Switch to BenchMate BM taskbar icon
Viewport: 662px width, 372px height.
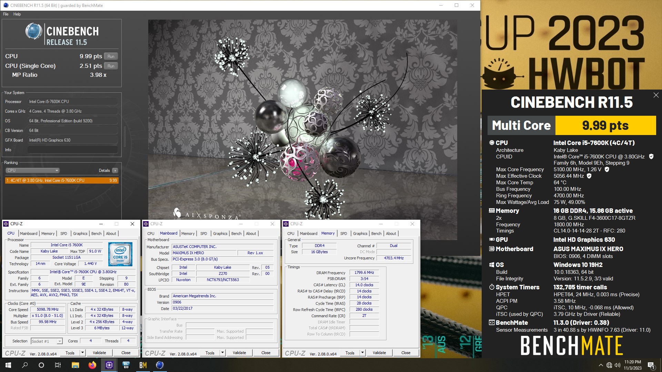(x=143, y=365)
